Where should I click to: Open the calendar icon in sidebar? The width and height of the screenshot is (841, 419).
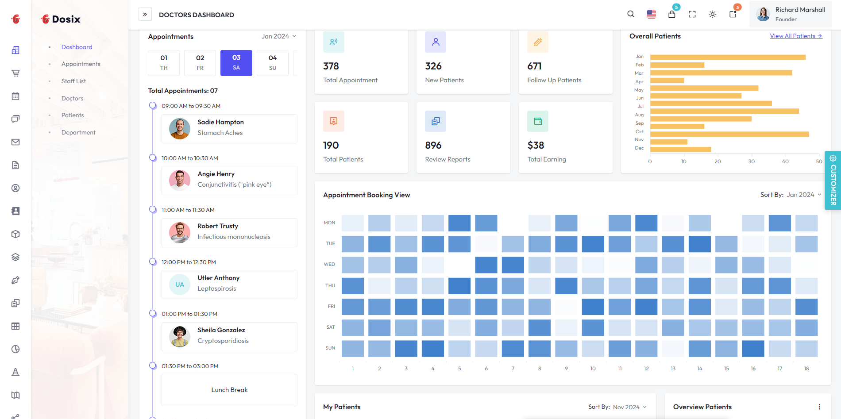pyautogui.click(x=15, y=96)
